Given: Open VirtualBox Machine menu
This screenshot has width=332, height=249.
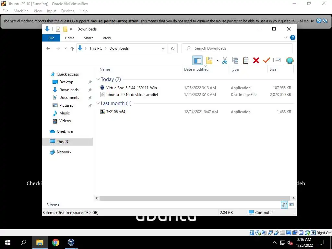Looking at the screenshot, I should 21,11.
